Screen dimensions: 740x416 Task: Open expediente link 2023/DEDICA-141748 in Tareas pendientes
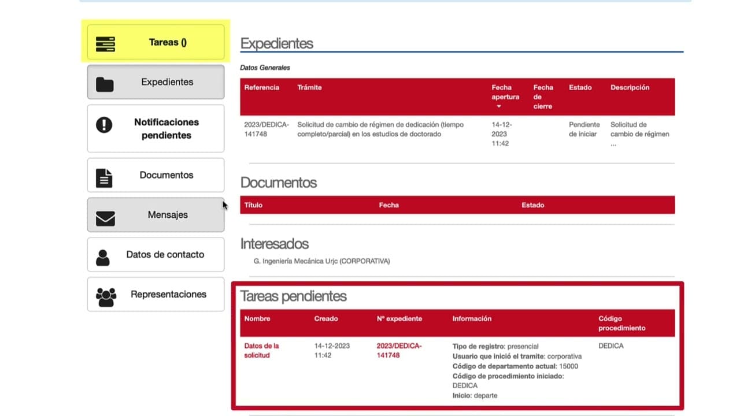coord(399,351)
